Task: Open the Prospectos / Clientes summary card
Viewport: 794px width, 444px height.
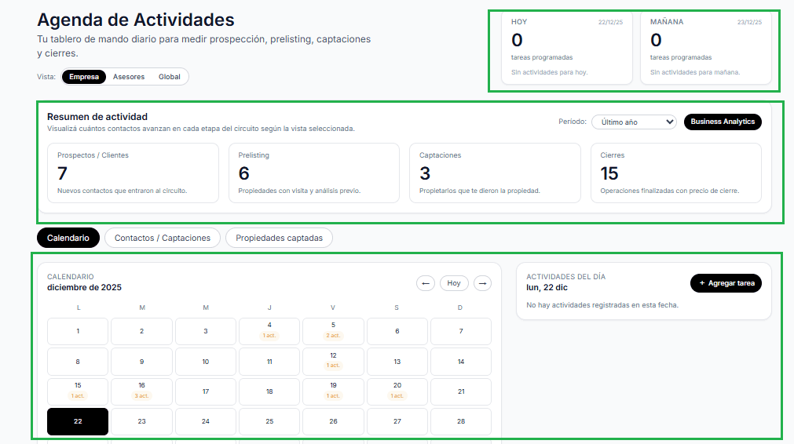Action: click(x=133, y=173)
